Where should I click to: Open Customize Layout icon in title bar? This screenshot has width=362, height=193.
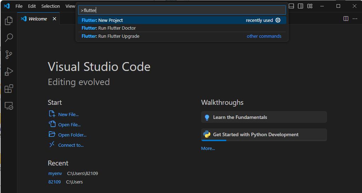[310, 6]
